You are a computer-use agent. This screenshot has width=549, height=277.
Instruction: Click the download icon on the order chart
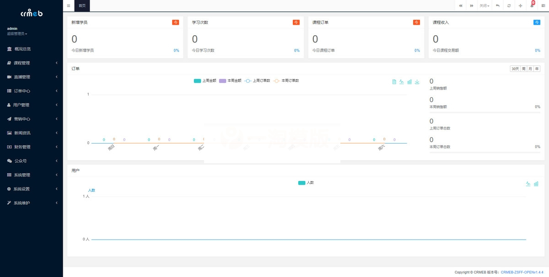click(417, 82)
